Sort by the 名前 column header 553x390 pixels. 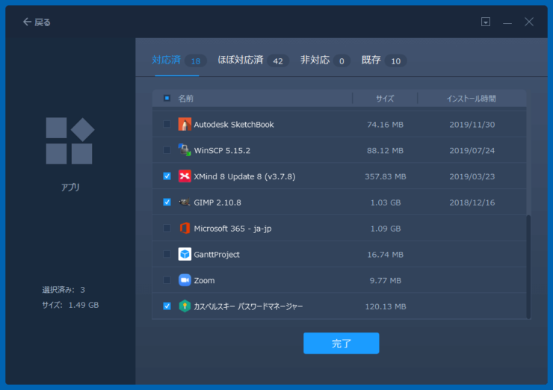click(x=186, y=99)
